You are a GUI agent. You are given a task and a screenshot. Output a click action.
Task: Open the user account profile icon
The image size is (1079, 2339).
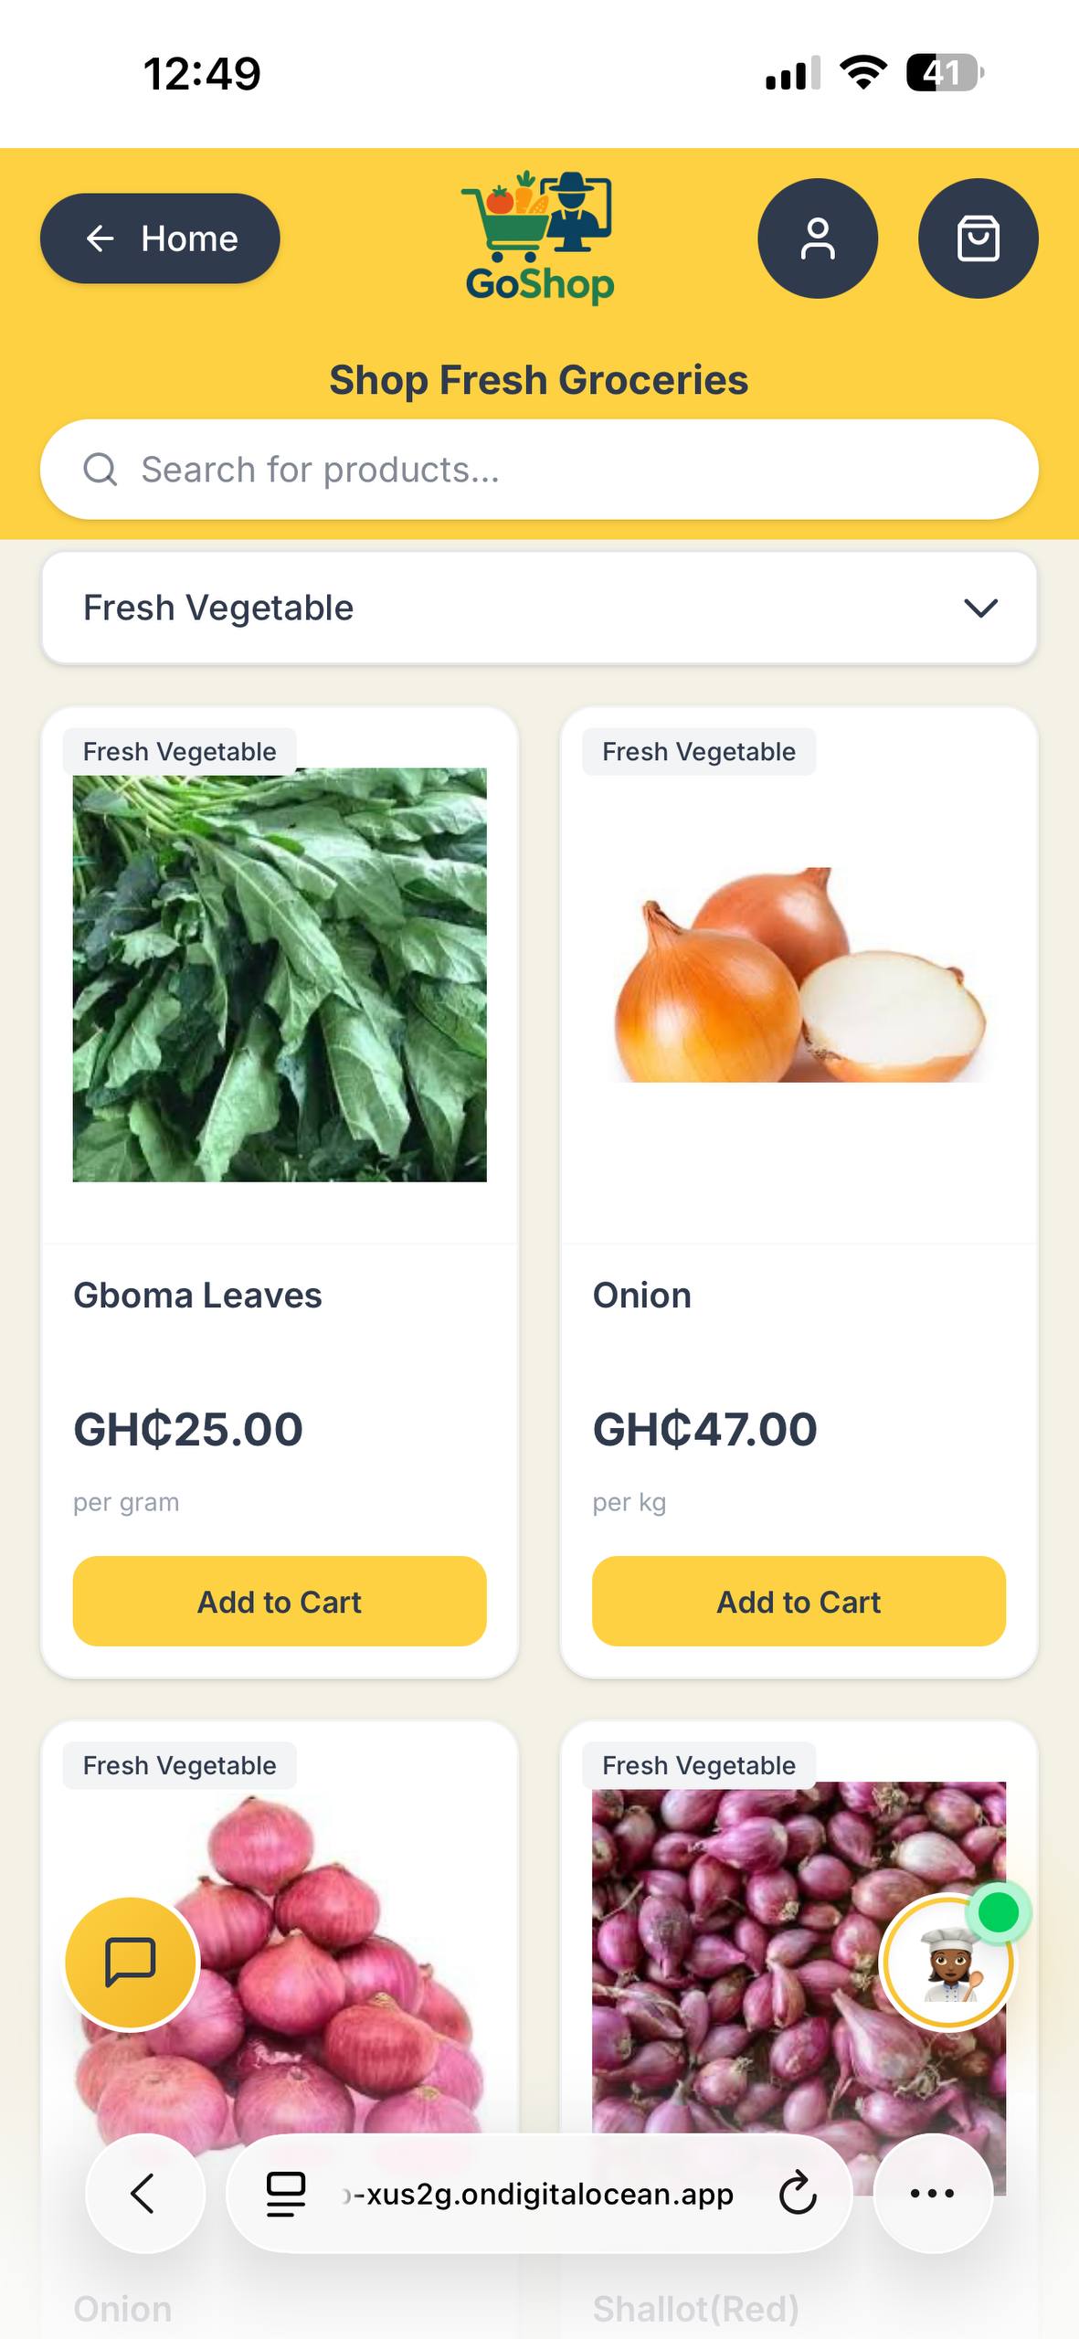[x=817, y=238]
